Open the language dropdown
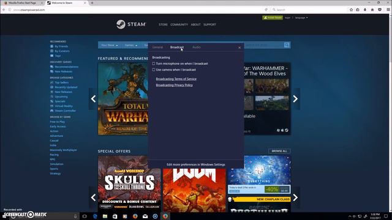Viewport: 392px width, 220px height. coord(301,18)
